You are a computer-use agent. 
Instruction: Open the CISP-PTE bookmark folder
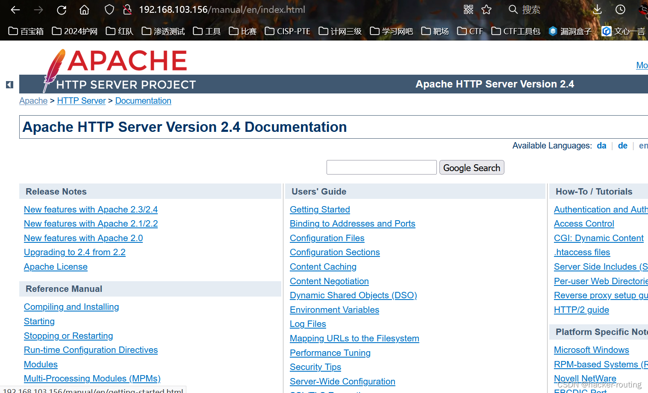288,31
